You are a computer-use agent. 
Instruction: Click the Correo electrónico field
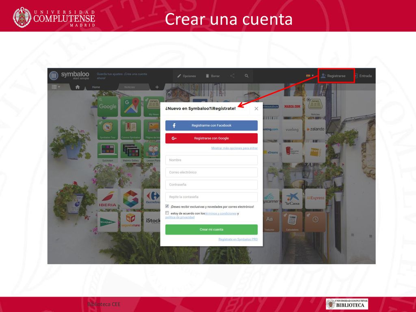coord(211,172)
